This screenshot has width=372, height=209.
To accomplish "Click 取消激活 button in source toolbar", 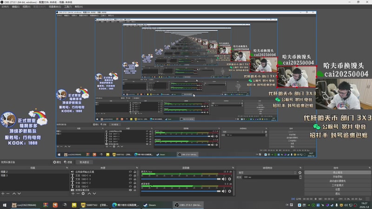I will click(x=84, y=162).
